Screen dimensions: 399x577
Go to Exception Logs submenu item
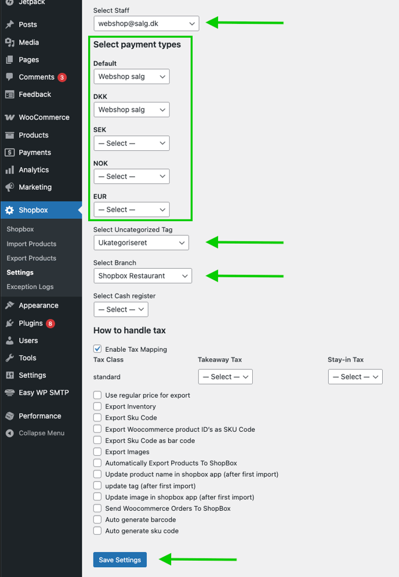tap(30, 287)
